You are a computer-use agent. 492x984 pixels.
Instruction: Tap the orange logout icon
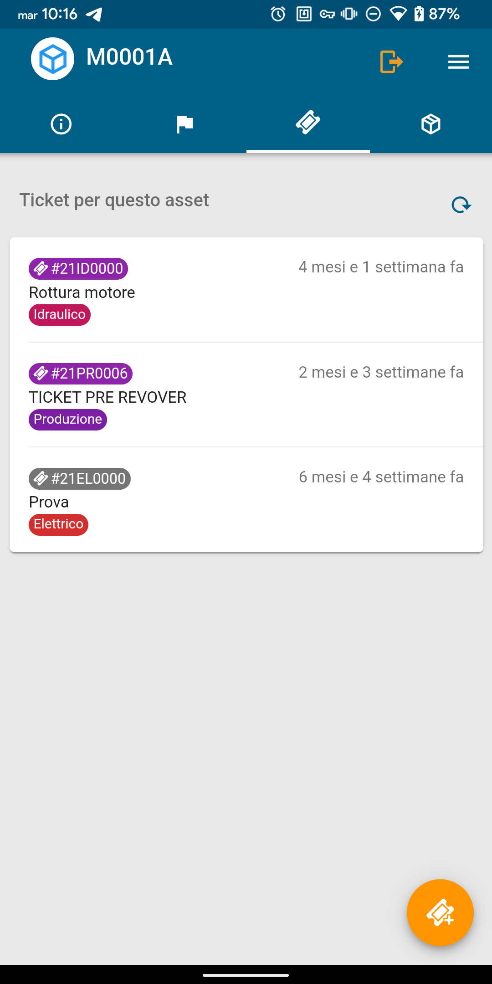(x=391, y=61)
